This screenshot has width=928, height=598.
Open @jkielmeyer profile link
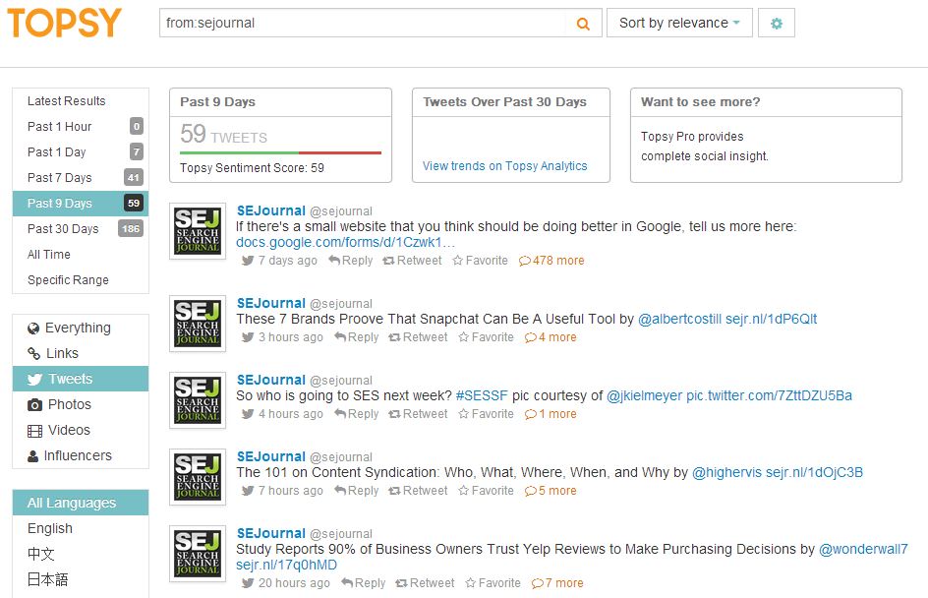tap(644, 395)
